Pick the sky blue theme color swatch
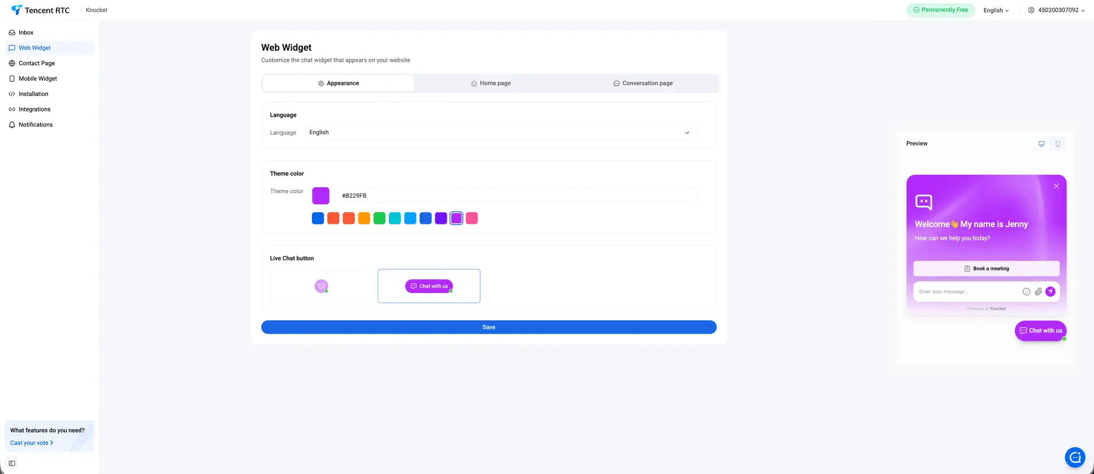The width and height of the screenshot is (1094, 474). (410, 218)
